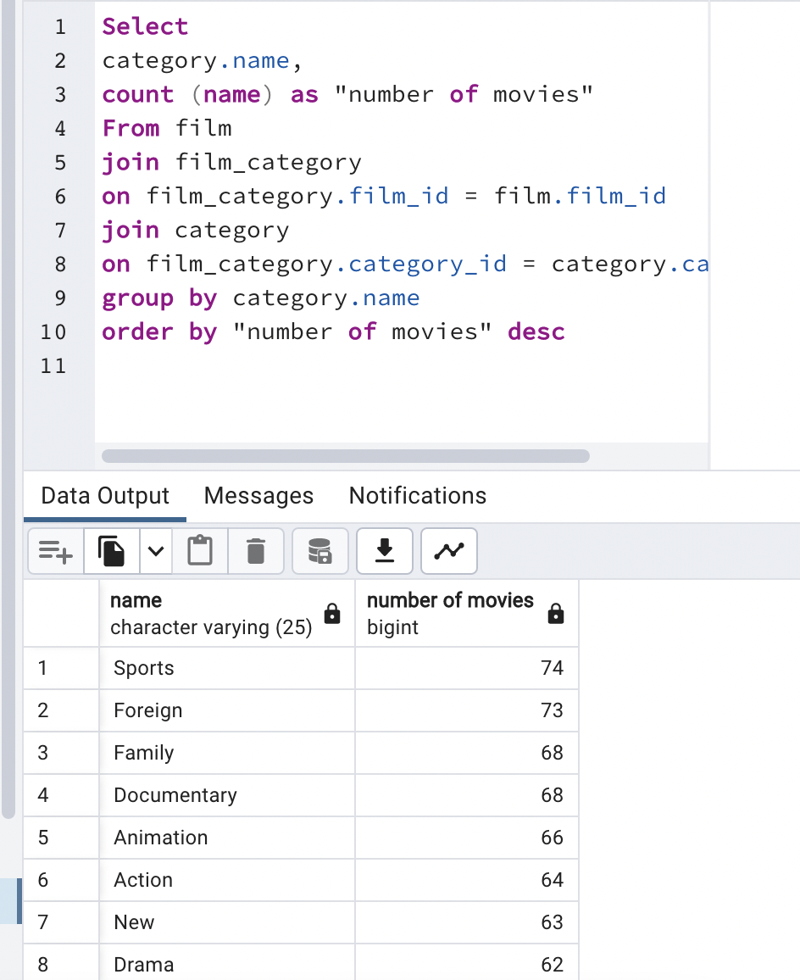Click the Delete trash icon
The width and height of the screenshot is (800, 980).
click(x=256, y=551)
